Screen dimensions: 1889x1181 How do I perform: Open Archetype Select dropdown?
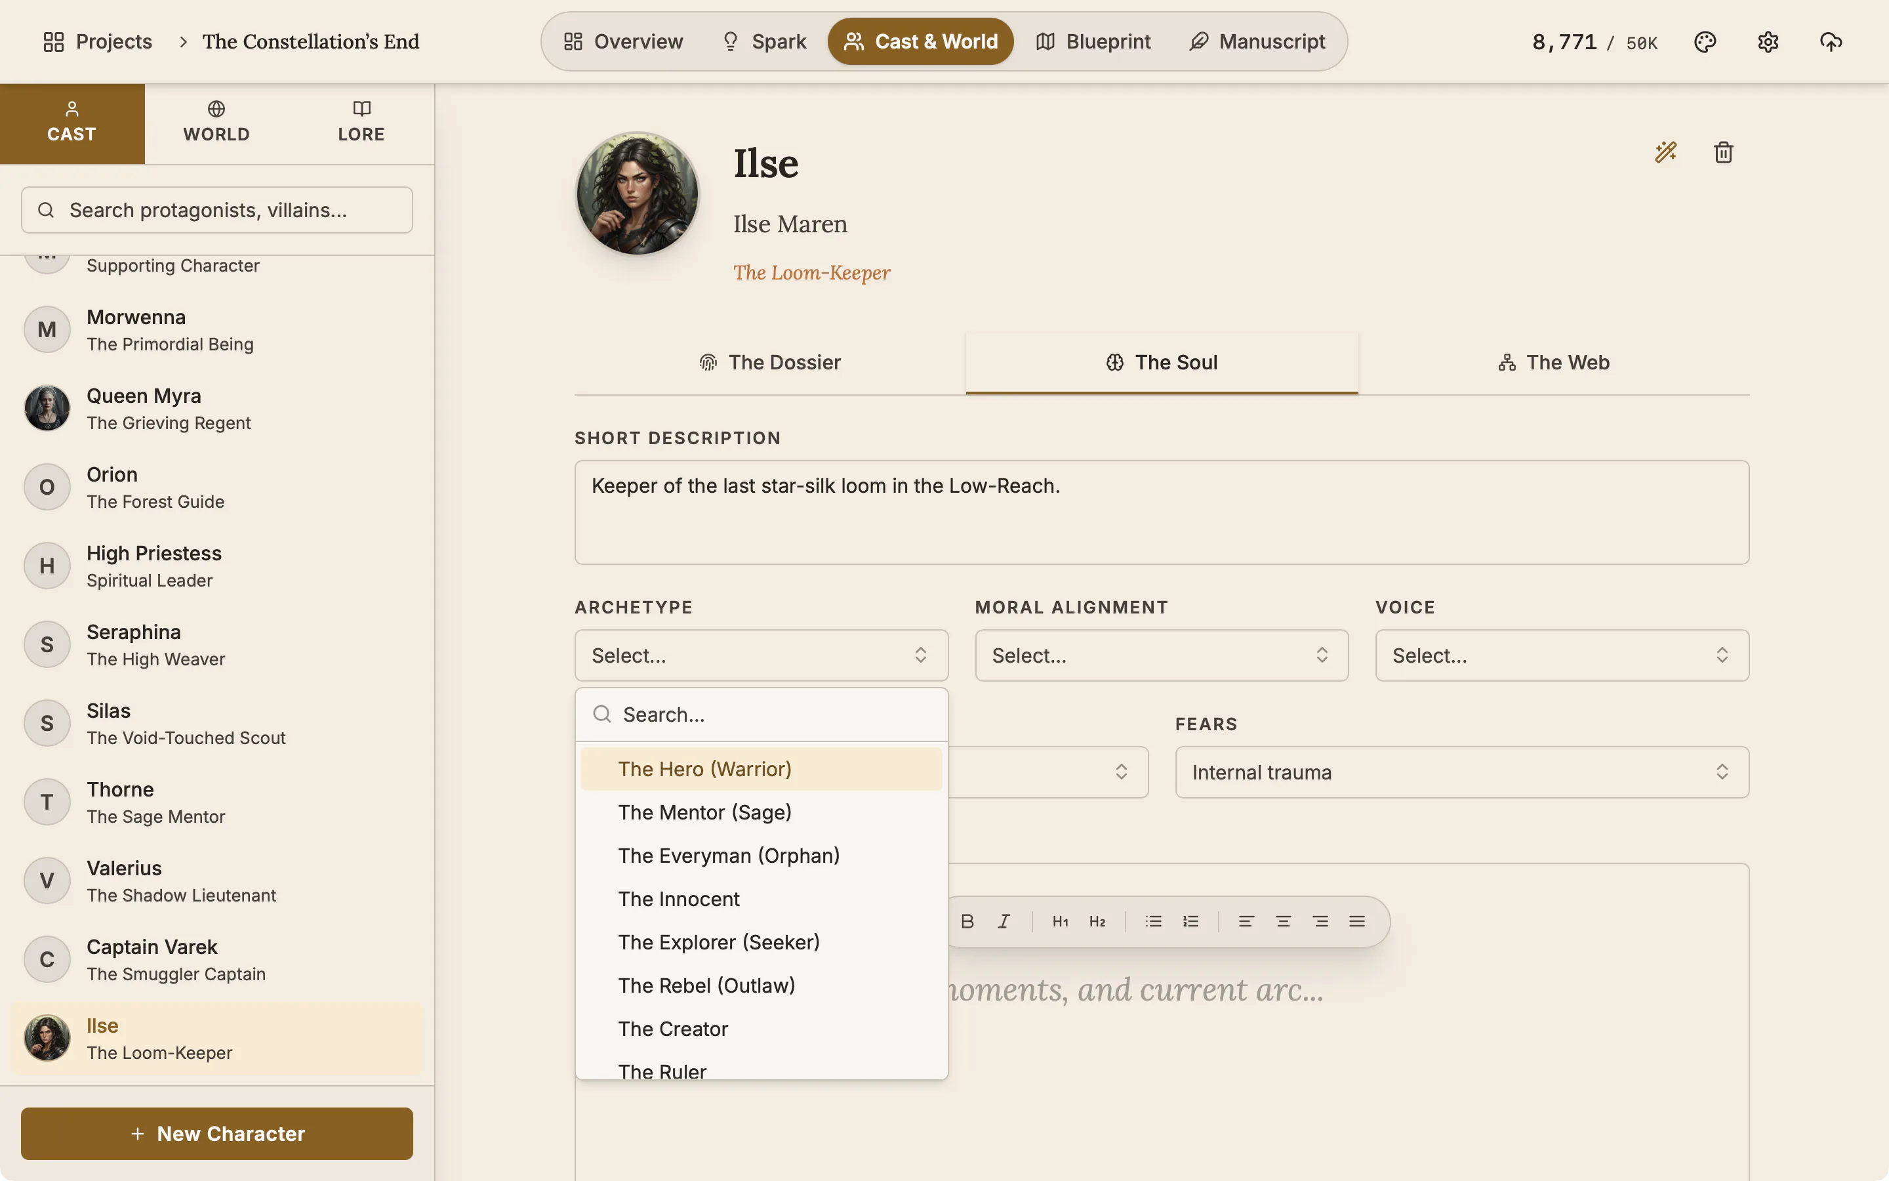point(761,655)
